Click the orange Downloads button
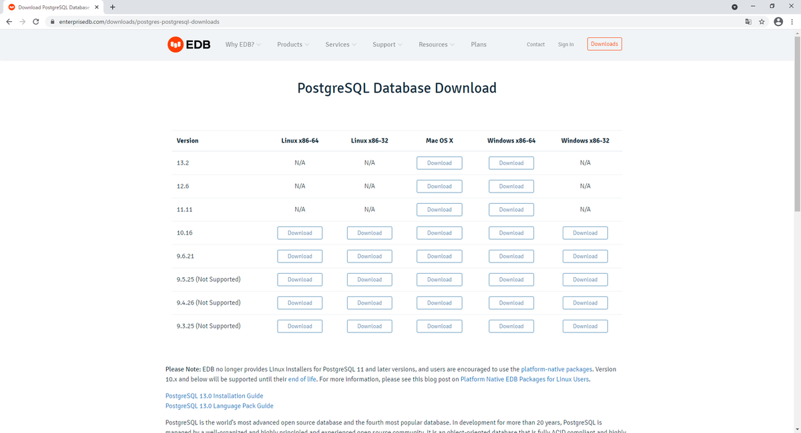The width and height of the screenshot is (801, 433). tap(605, 44)
